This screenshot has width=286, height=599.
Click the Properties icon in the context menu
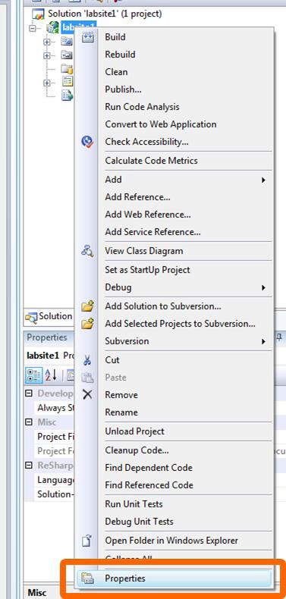click(x=87, y=579)
